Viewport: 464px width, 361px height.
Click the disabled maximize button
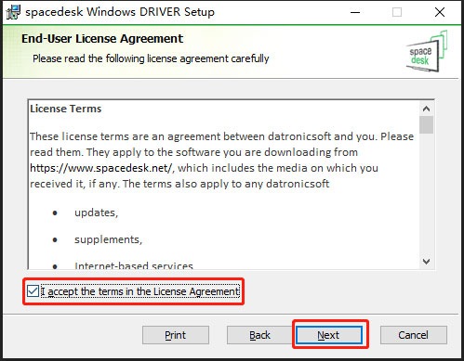[397, 12]
